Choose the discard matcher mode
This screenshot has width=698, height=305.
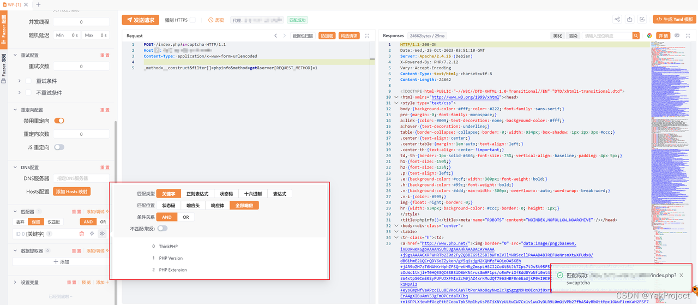coord(20,222)
